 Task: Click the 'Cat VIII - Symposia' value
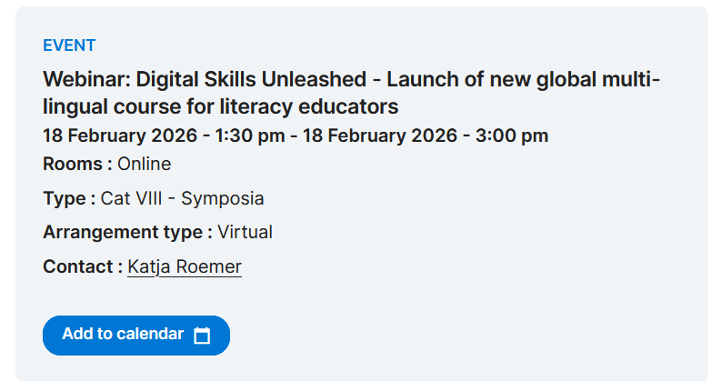point(183,198)
